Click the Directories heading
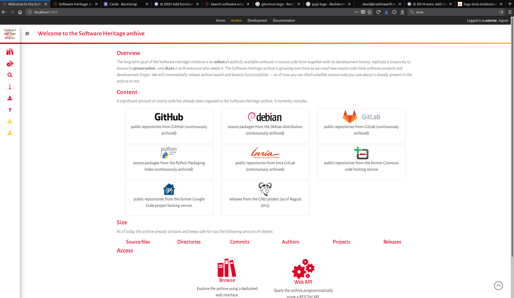 click(x=189, y=242)
